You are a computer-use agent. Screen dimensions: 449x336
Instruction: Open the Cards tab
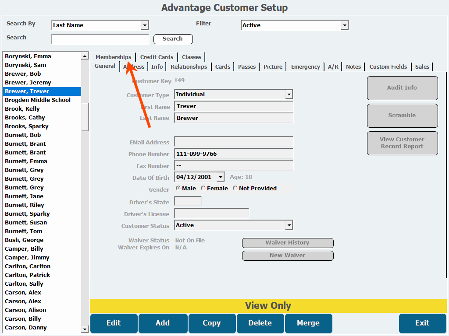[x=222, y=67]
